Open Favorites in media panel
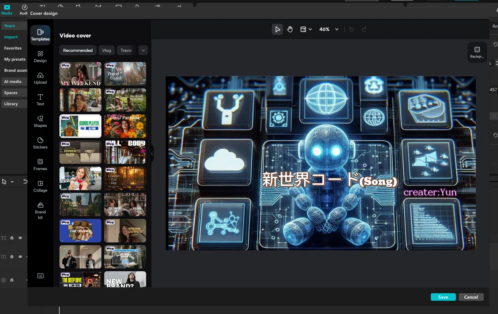Image resolution: width=498 pixels, height=314 pixels. tap(13, 48)
